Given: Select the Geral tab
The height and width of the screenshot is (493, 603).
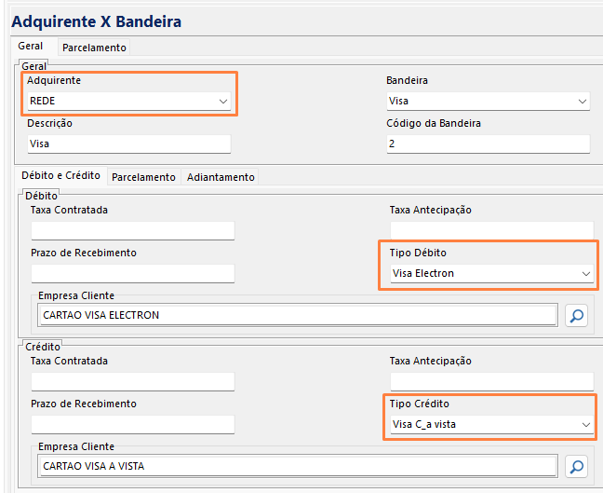Looking at the screenshot, I should pyautogui.click(x=30, y=47).
